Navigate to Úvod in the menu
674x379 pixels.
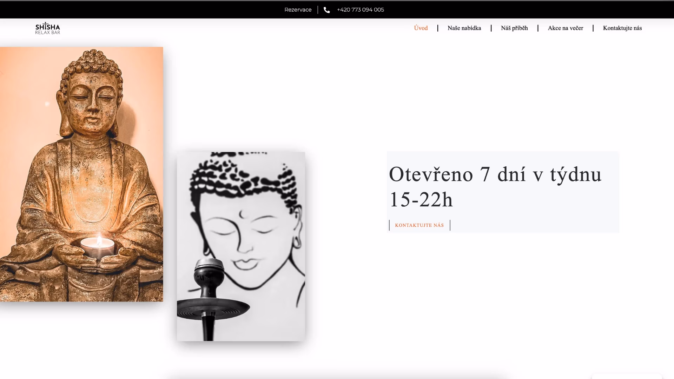point(421,28)
